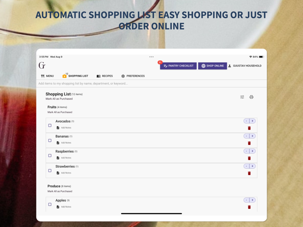Tap the battery status icon

(x=261, y=57)
